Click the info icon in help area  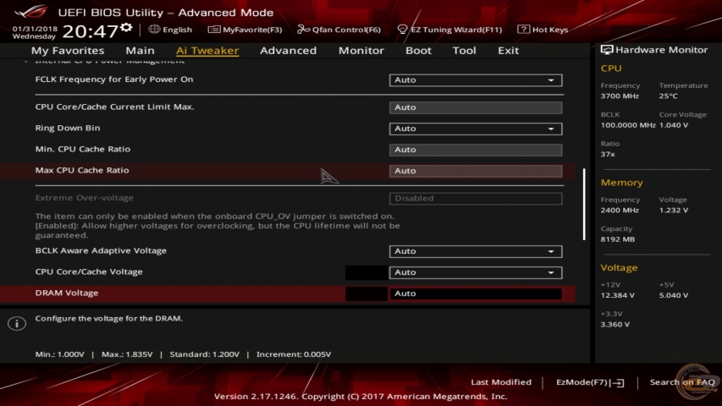[x=17, y=323]
